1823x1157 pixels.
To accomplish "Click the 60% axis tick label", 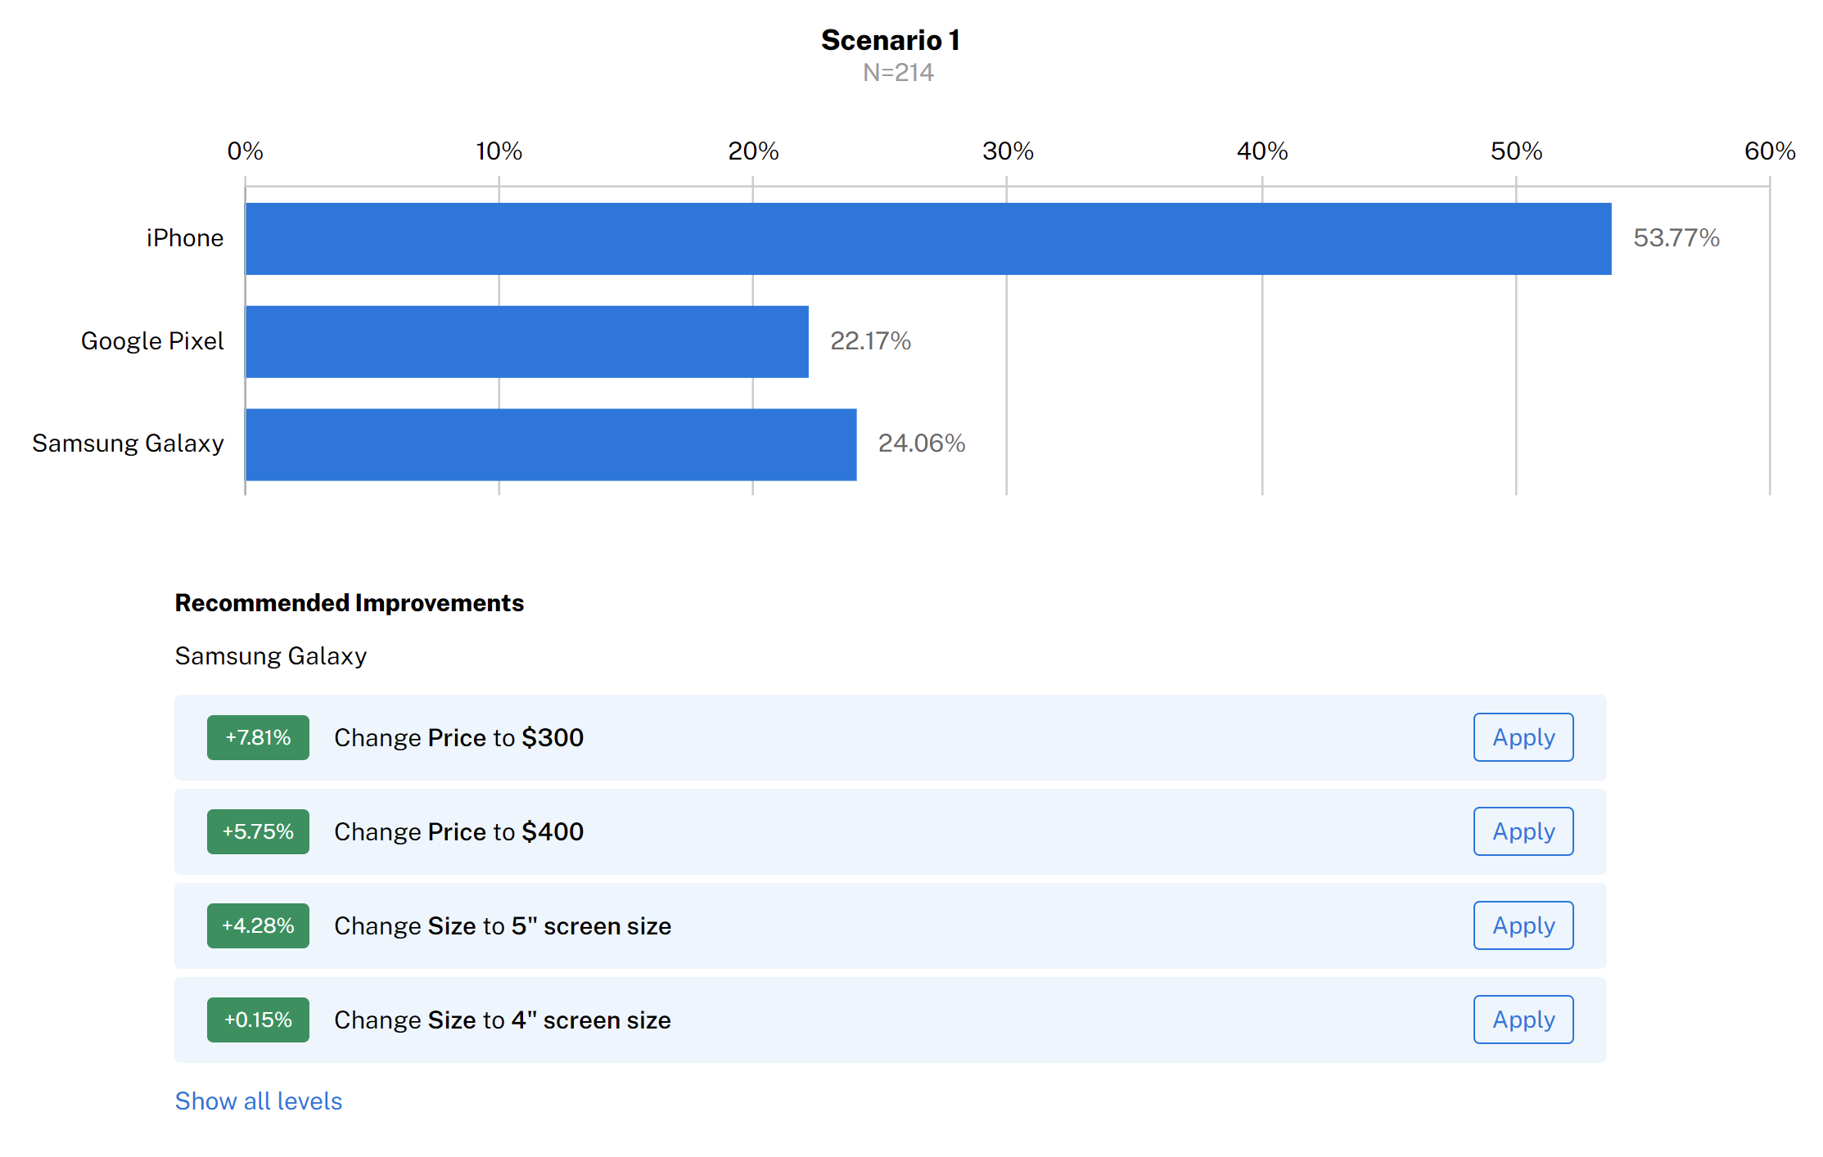I will tap(1770, 151).
